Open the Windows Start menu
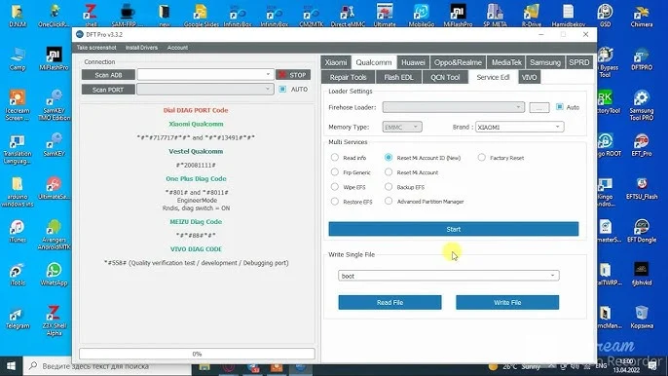The width and height of the screenshot is (668, 376). [11, 366]
